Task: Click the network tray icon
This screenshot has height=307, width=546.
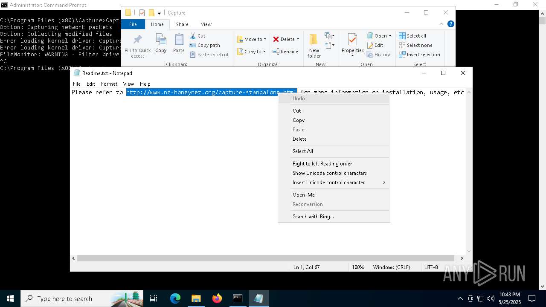Action: tap(481, 298)
